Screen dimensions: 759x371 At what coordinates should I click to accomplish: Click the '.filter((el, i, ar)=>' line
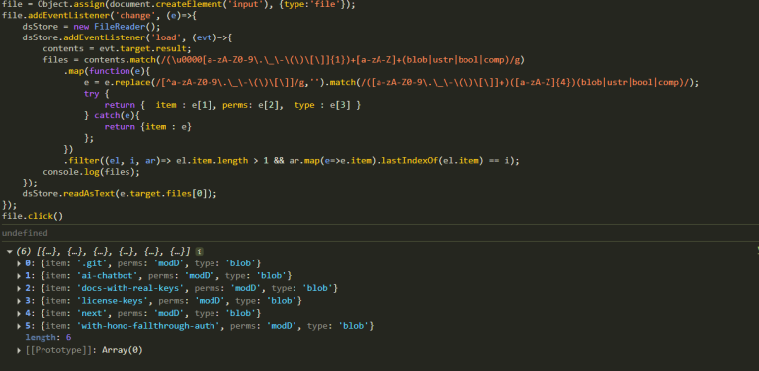click(x=291, y=161)
